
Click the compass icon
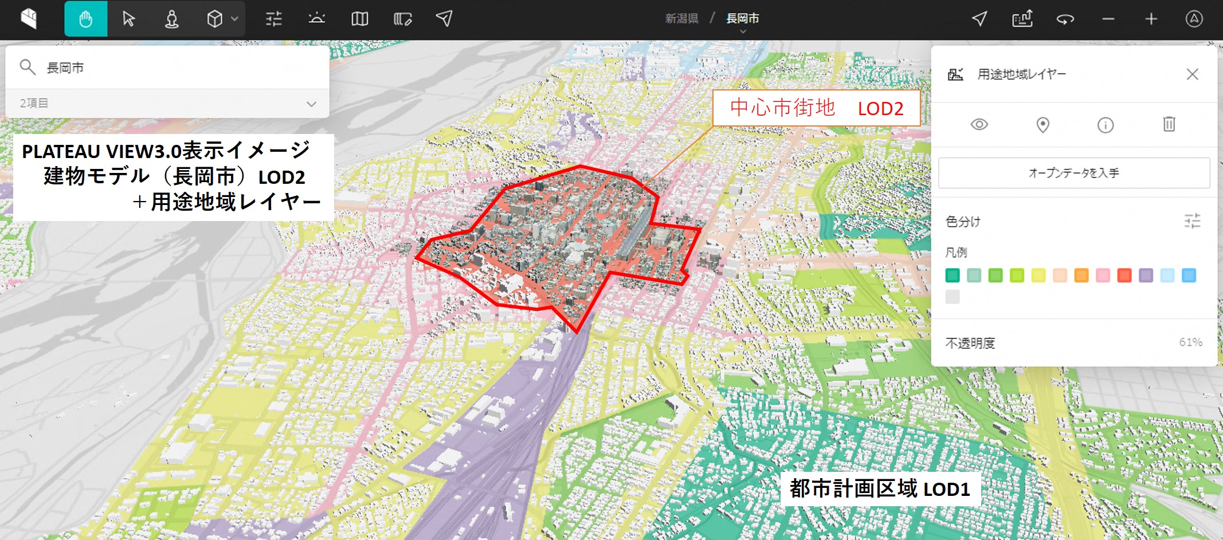(1194, 19)
